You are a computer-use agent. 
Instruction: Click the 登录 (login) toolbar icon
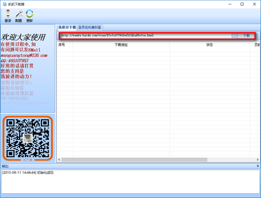(8, 16)
